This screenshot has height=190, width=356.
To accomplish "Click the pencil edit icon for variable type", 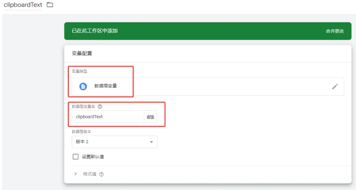I will [335, 87].
